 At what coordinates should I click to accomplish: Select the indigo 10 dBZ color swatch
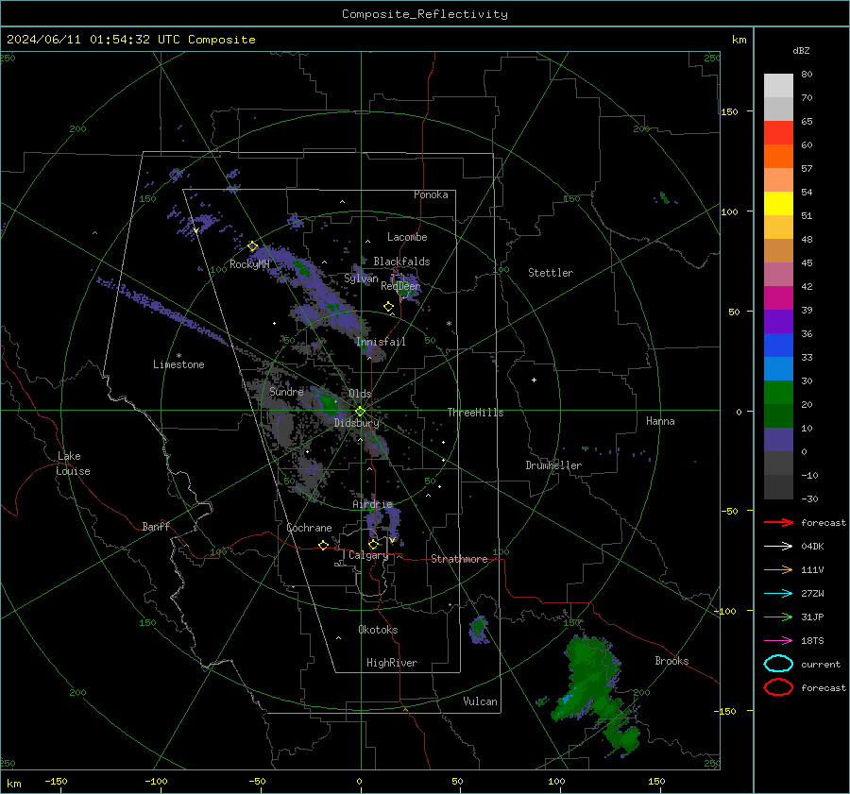click(778, 440)
